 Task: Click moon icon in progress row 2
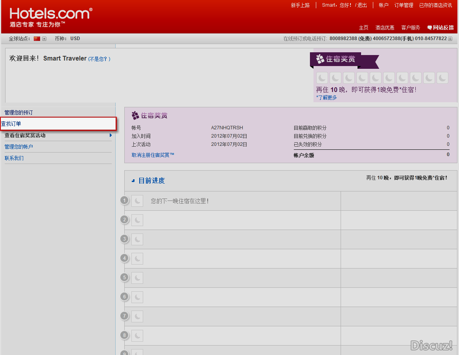click(x=137, y=220)
